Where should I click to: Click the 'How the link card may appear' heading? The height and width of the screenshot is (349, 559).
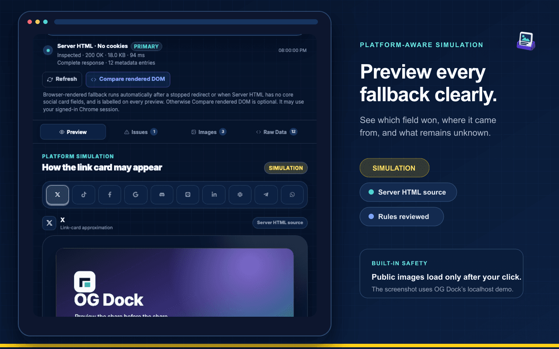(102, 168)
